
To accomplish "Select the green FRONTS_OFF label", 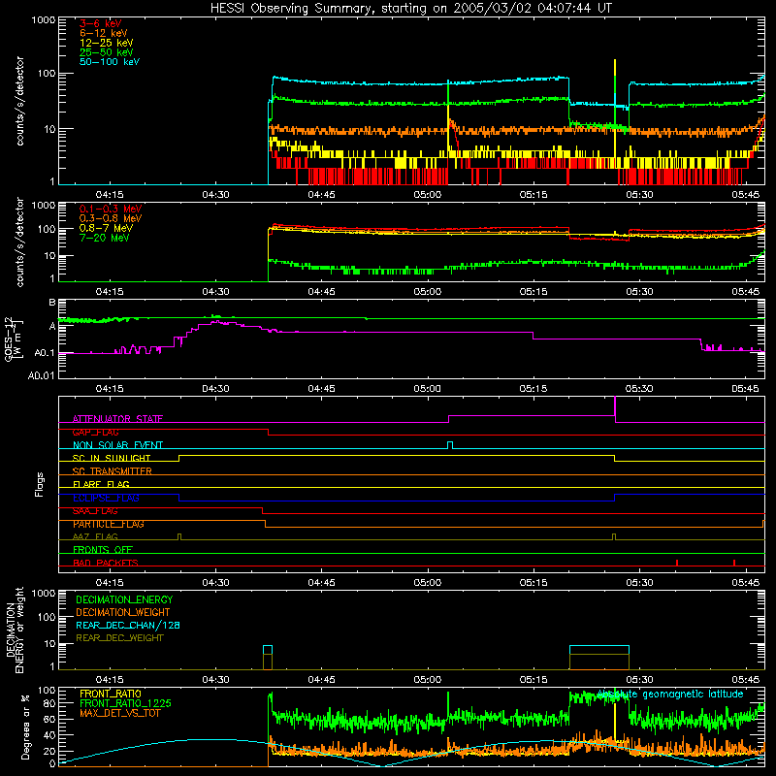I will point(103,549).
